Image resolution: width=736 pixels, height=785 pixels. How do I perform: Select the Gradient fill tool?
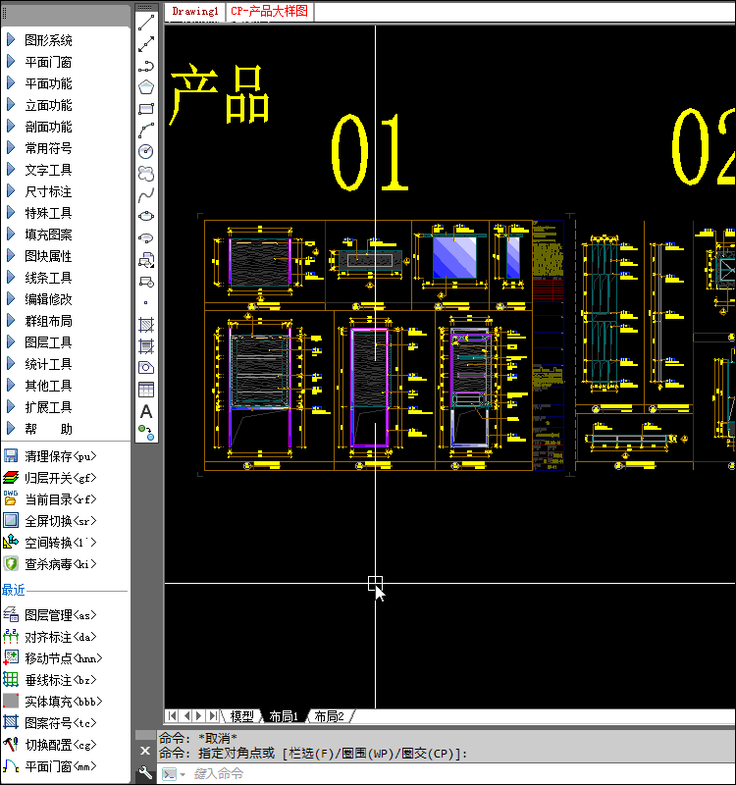146,346
